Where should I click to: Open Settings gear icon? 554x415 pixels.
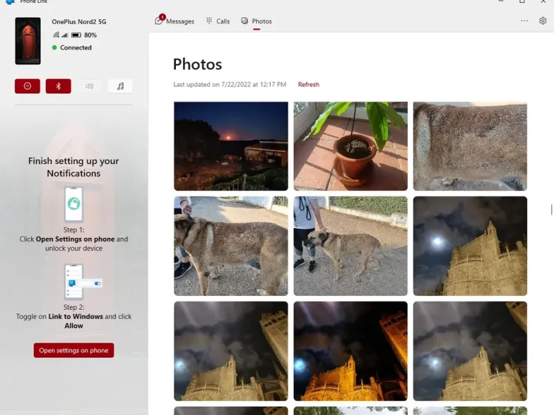coord(543,21)
